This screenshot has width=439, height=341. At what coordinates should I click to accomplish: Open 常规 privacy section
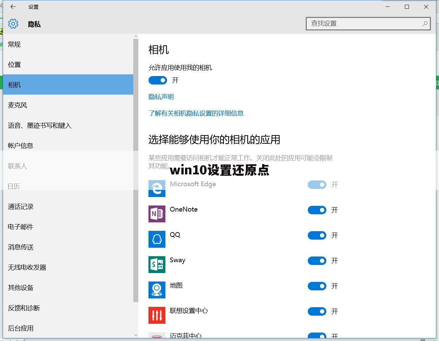point(68,44)
